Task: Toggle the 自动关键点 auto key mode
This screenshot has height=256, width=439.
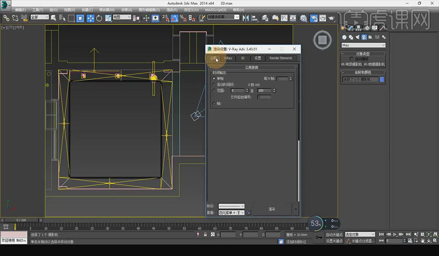Action: [x=334, y=234]
